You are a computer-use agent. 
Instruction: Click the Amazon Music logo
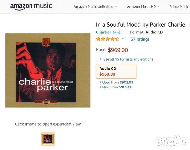[31, 7]
